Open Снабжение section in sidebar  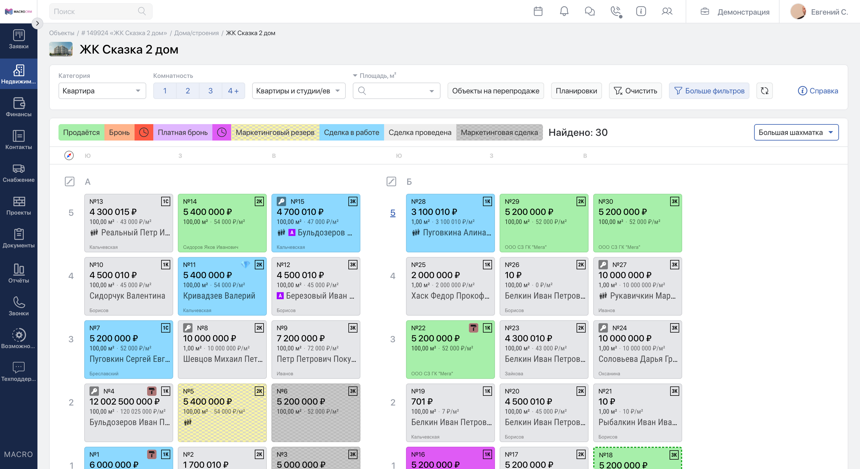pos(19,173)
